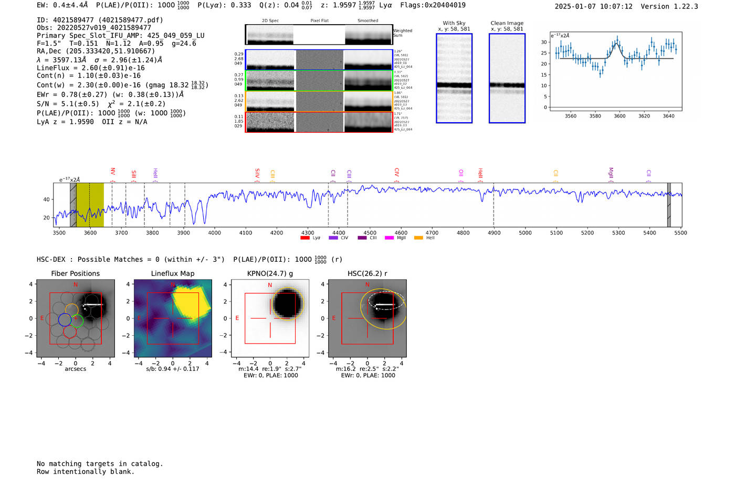Click the LineFlux = 2.60(±0.91)e-16 value

(x=91, y=68)
